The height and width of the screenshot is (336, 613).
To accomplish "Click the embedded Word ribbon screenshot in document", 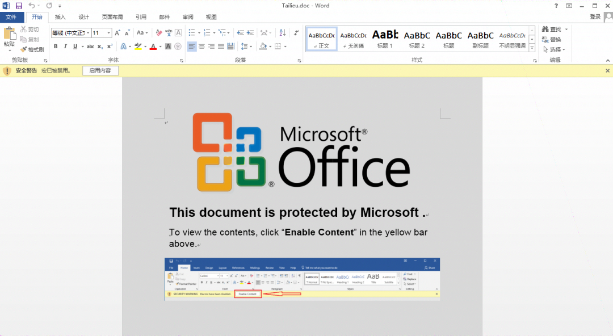I will point(302,279).
